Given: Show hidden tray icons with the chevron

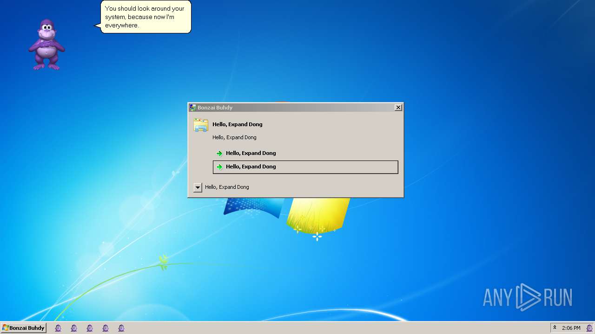Looking at the screenshot, I should point(555,328).
